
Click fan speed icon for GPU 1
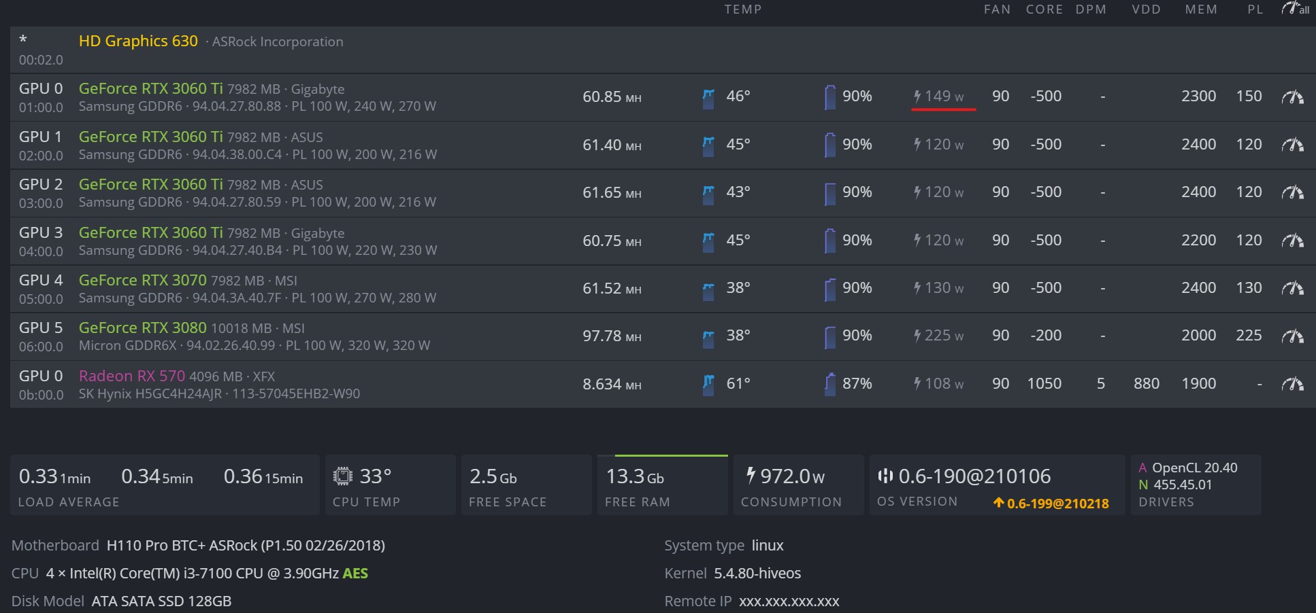pyautogui.click(x=829, y=145)
